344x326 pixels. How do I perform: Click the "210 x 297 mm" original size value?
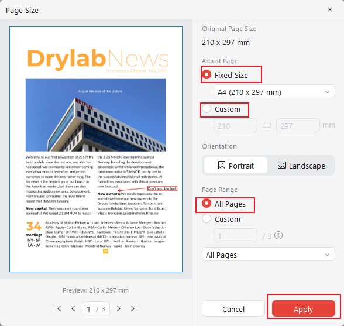click(x=226, y=42)
